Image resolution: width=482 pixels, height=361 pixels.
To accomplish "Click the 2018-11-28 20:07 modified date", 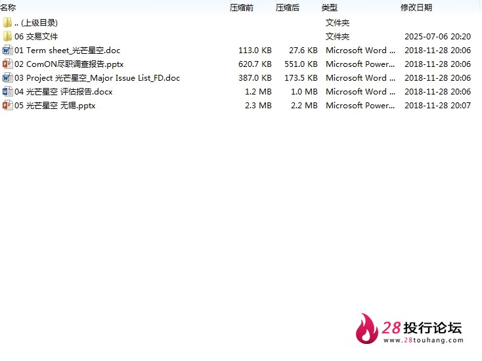I will 438,106.
